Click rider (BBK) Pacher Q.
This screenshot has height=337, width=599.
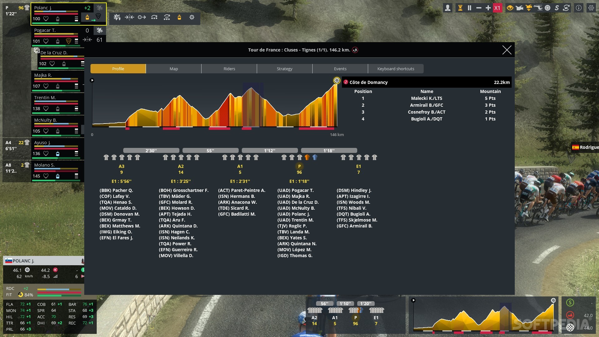(x=116, y=190)
